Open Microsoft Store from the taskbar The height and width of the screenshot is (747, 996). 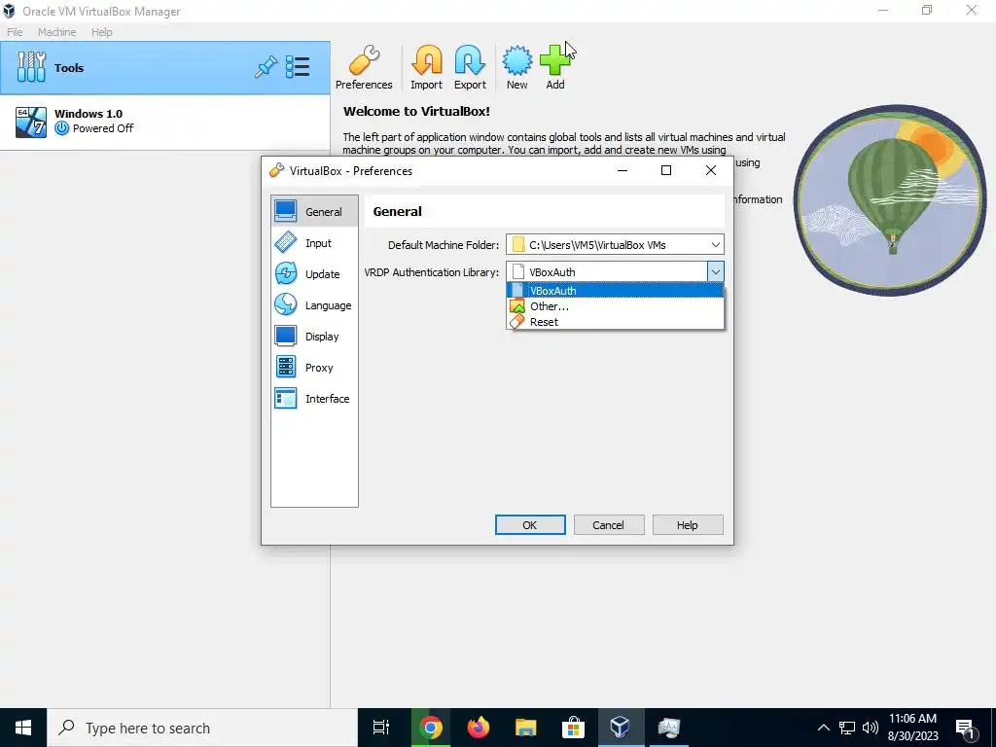tap(573, 728)
